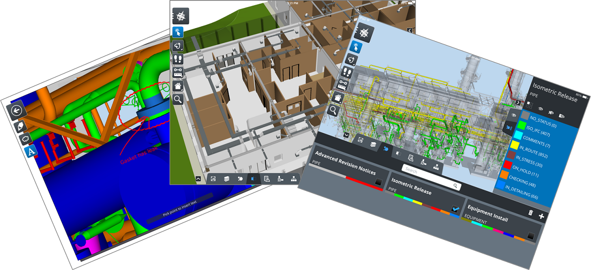
Task: Toggle hidden eye icon in Isometric Release header
Action: pos(551,112)
